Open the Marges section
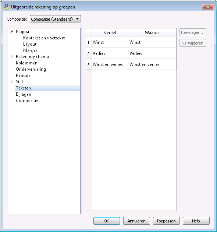 (x=30, y=50)
